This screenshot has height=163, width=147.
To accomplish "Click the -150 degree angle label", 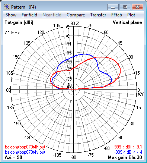I will click(x=17, y=124).
